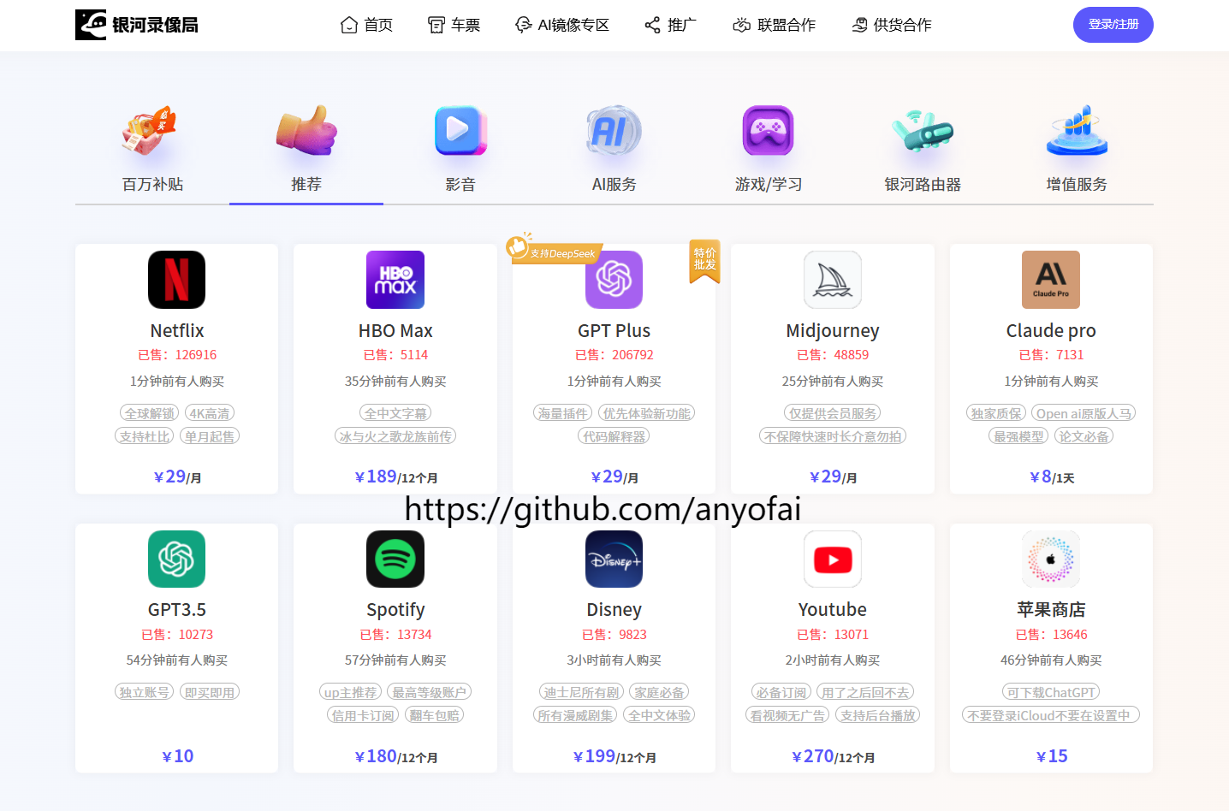Click the 4K高清 tag on Netflix
The height and width of the screenshot is (811, 1229).
point(210,413)
